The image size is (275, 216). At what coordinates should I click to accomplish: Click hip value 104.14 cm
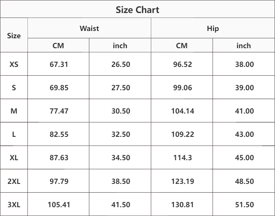183,111
